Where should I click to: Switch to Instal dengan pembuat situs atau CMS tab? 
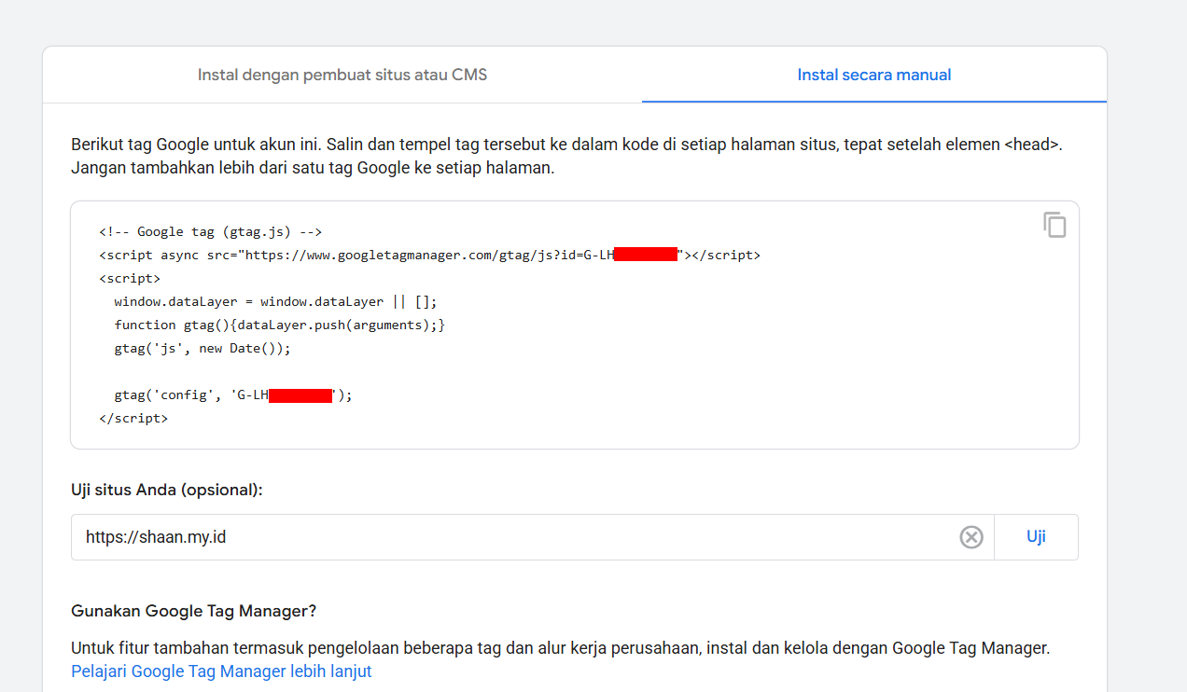[x=342, y=75]
